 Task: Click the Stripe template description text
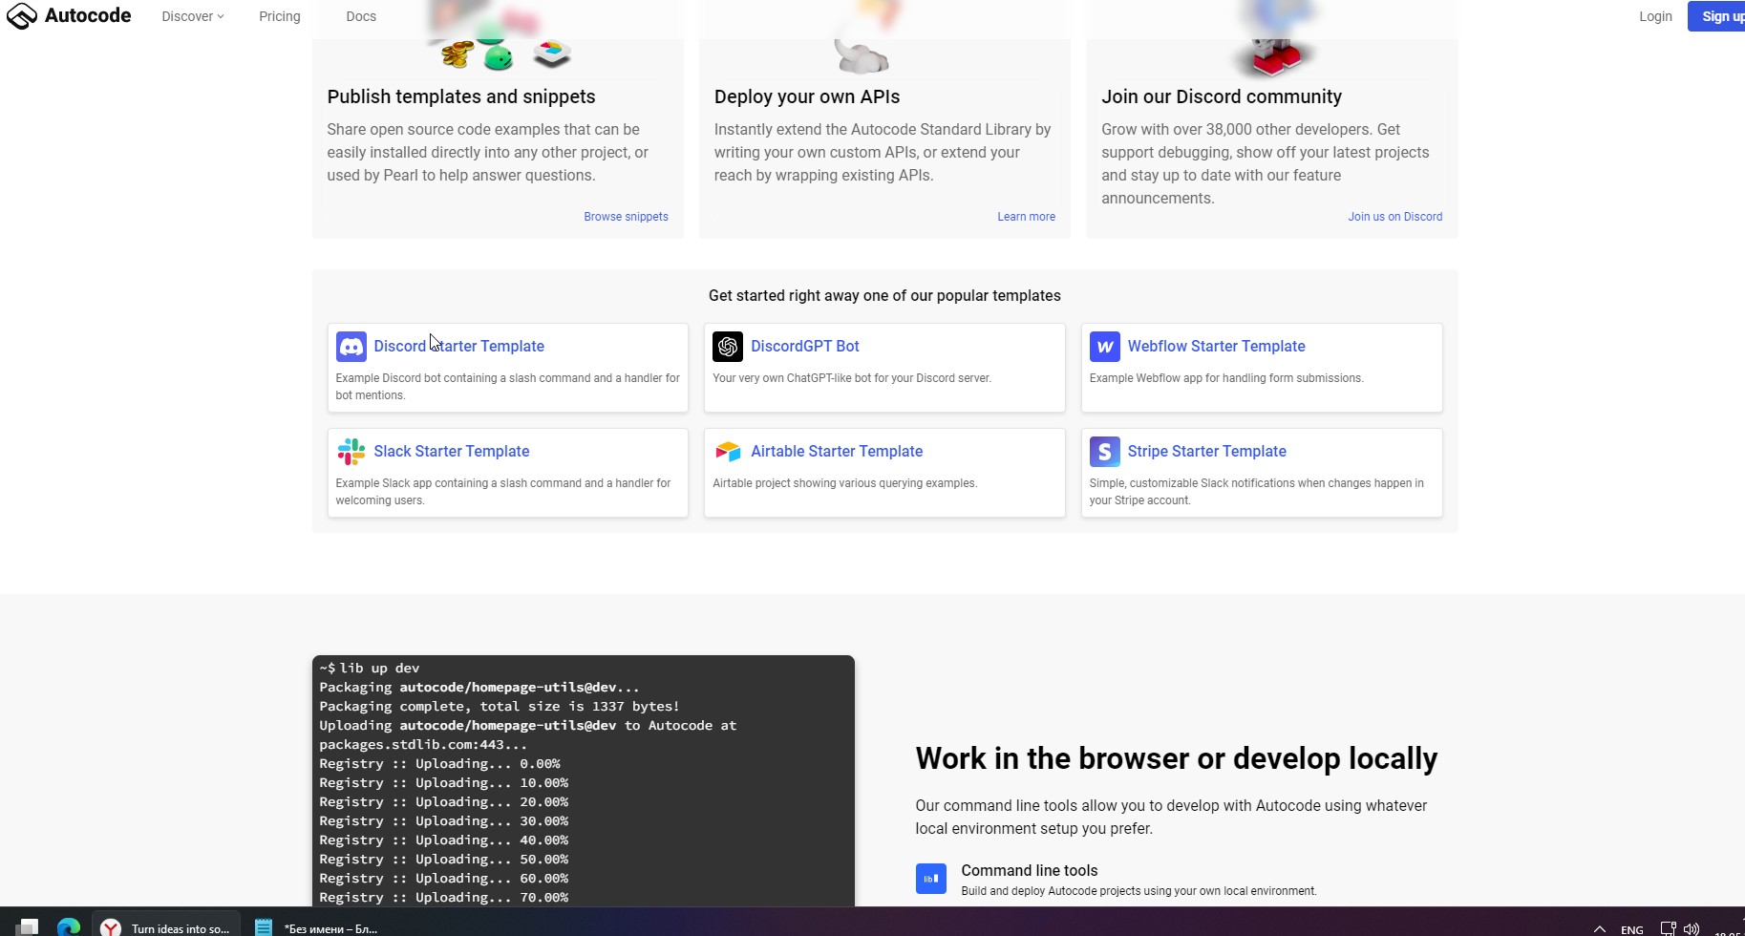(x=1257, y=492)
